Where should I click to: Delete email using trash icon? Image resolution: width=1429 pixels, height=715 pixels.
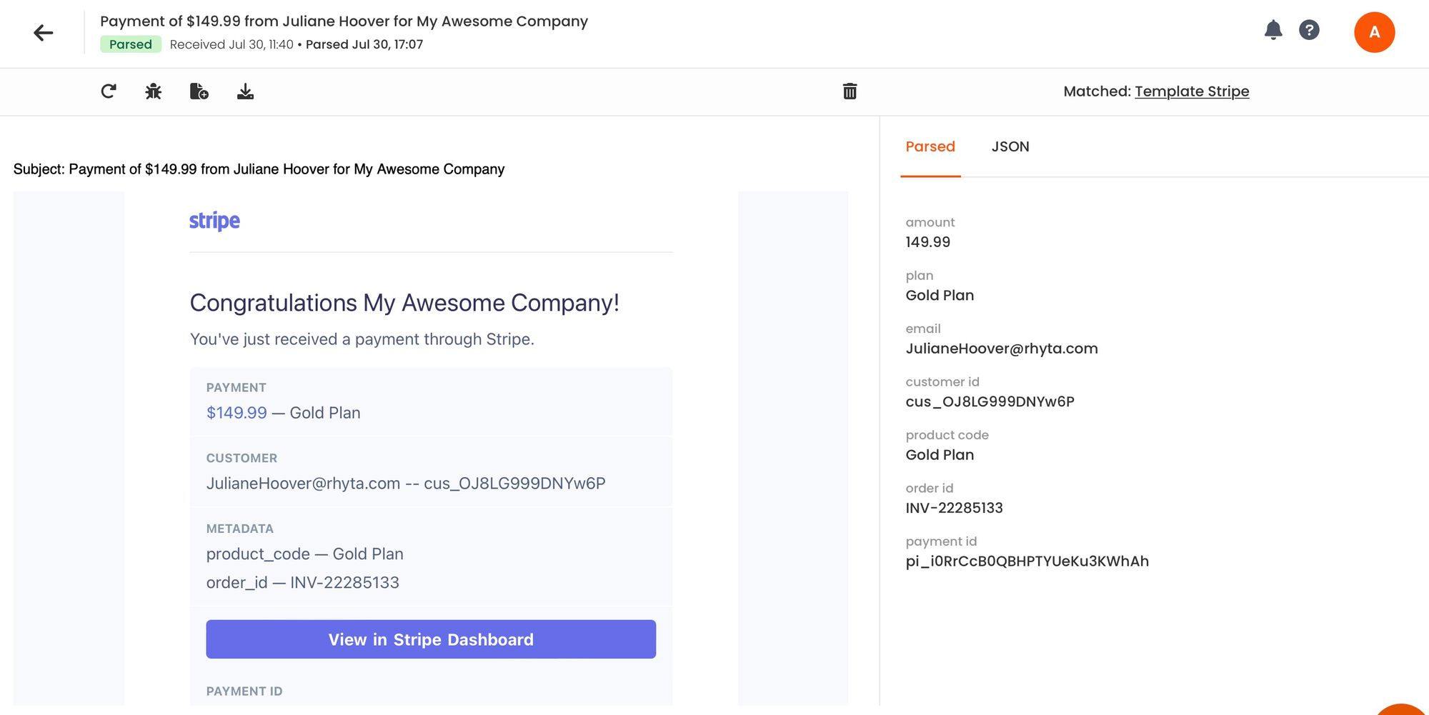pyautogui.click(x=850, y=91)
